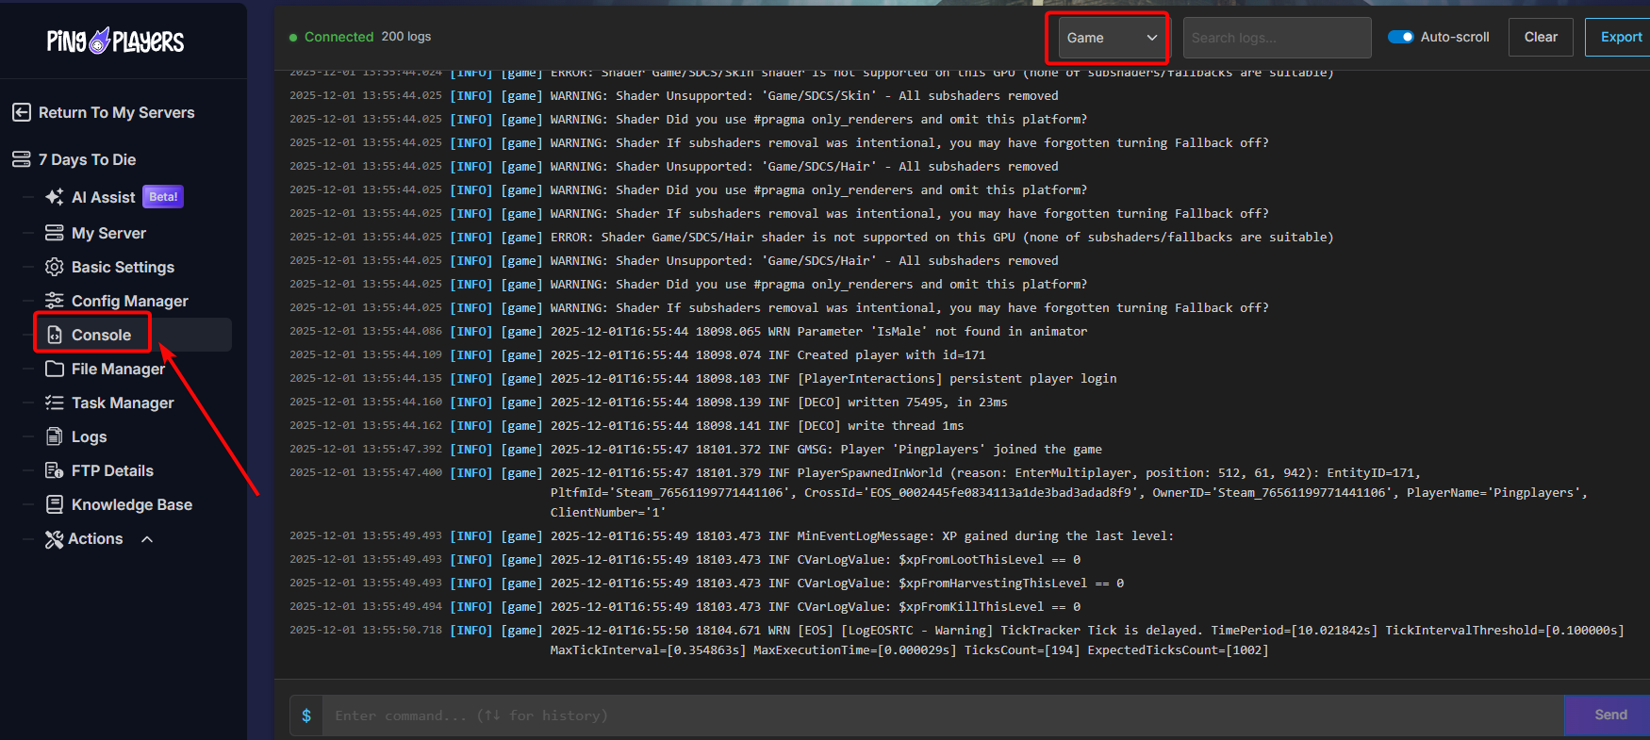Turn off the Auto-scroll toggle
Viewport: 1650px width, 740px height.
(1400, 37)
